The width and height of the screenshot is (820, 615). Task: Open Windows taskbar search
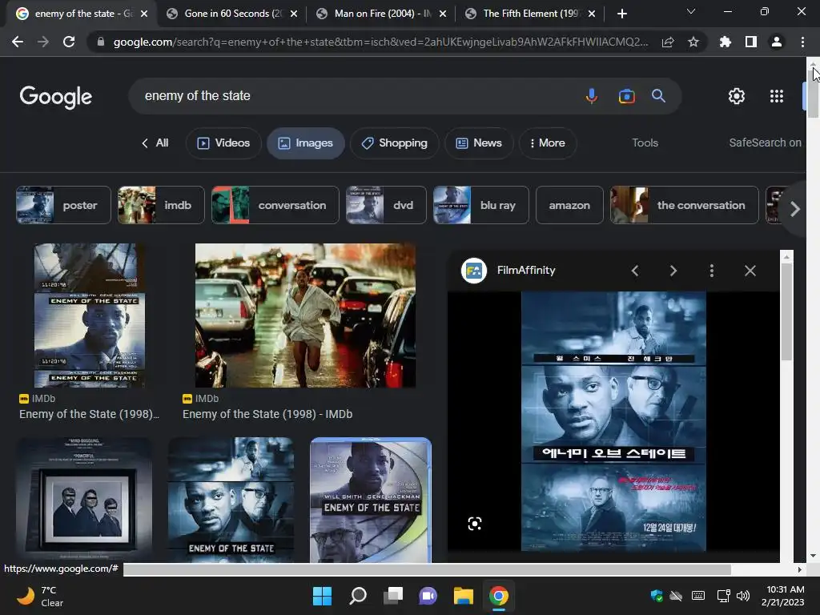[358, 596]
